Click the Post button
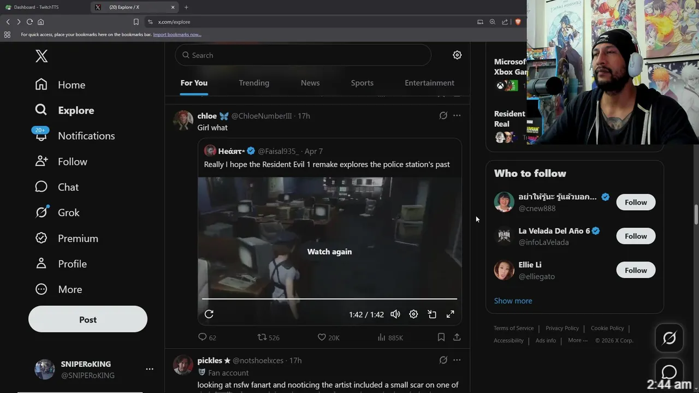Image resolution: width=699 pixels, height=393 pixels. coord(88,319)
